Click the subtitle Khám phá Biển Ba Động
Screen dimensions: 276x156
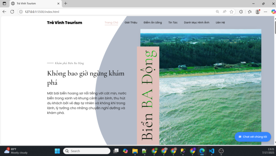(69, 63)
